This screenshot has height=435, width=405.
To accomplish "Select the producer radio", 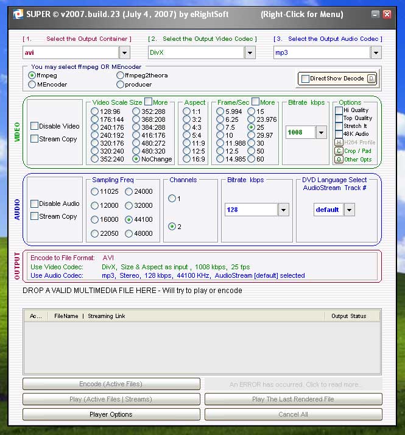I will (120, 84).
